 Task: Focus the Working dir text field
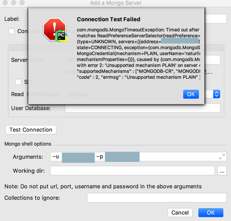(x=133, y=171)
